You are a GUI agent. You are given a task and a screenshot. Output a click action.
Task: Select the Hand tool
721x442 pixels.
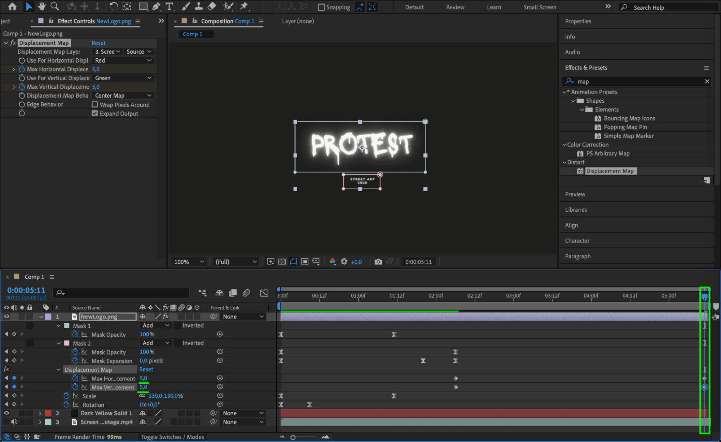click(42, 6)
